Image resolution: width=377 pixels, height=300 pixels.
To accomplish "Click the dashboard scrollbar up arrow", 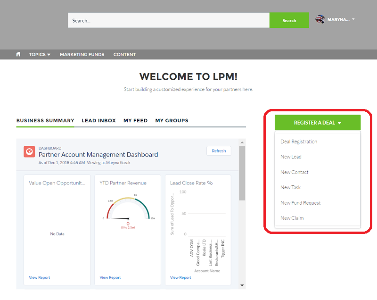I will [x=242, y=142].
